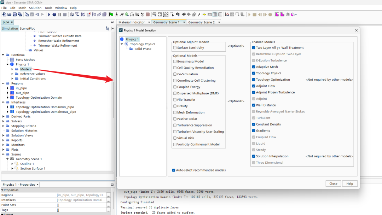Collapse the Continua tree node
382x215 pixels.
[x=3, y=55]
